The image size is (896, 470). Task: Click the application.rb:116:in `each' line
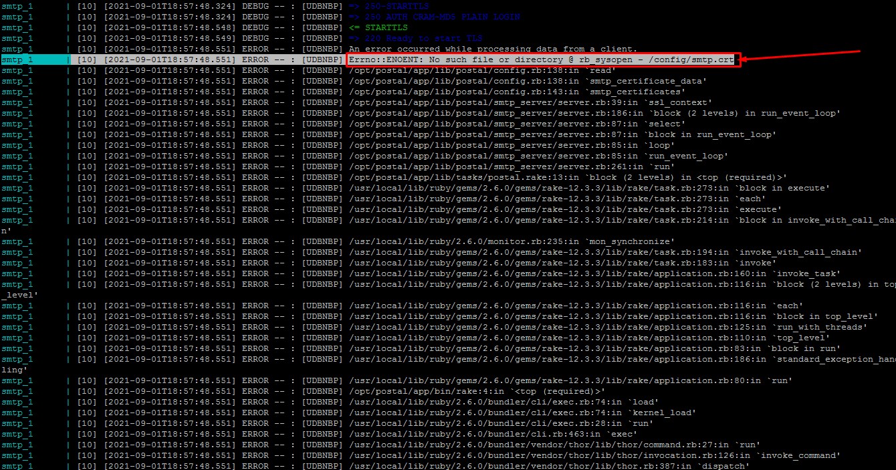[x=576, y=306]
